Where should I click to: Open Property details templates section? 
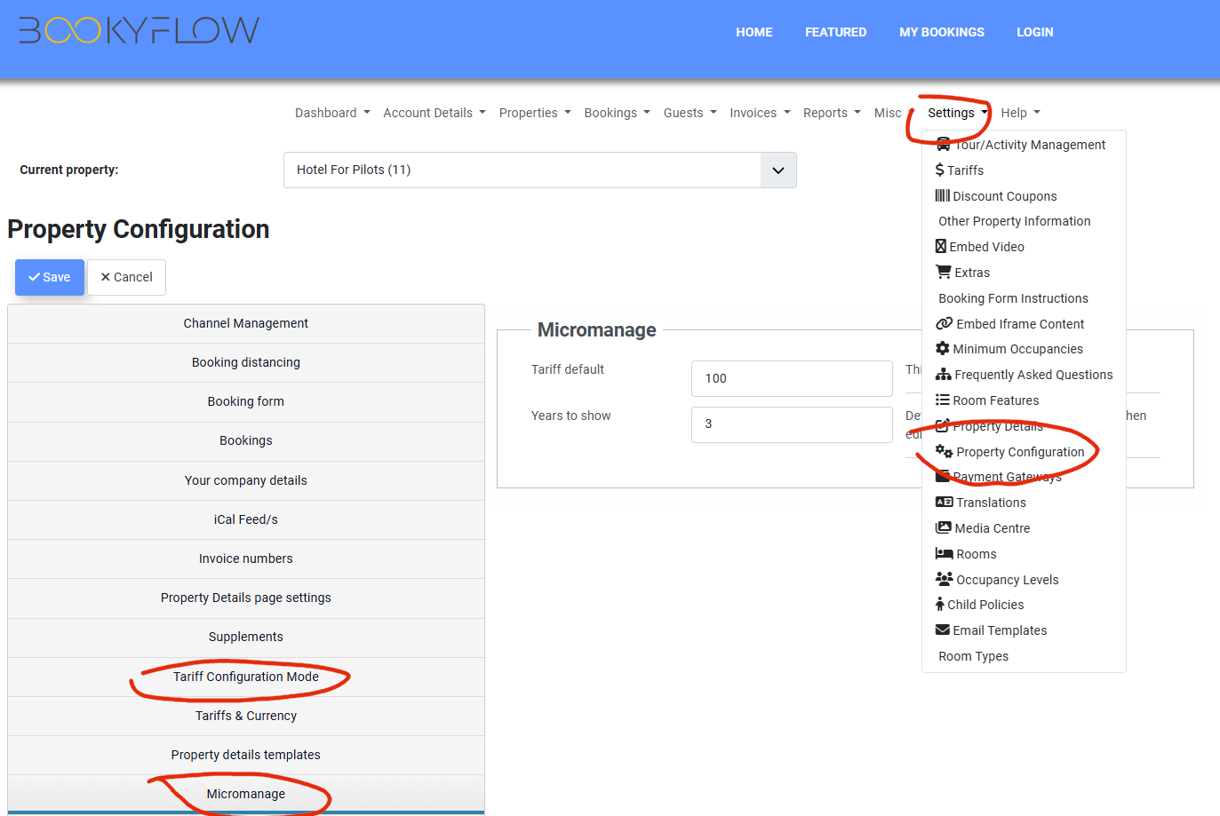[x=246, y=755]
